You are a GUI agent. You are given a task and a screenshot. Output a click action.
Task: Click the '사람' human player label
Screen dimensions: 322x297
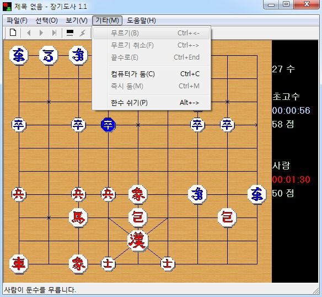(281, 166)
